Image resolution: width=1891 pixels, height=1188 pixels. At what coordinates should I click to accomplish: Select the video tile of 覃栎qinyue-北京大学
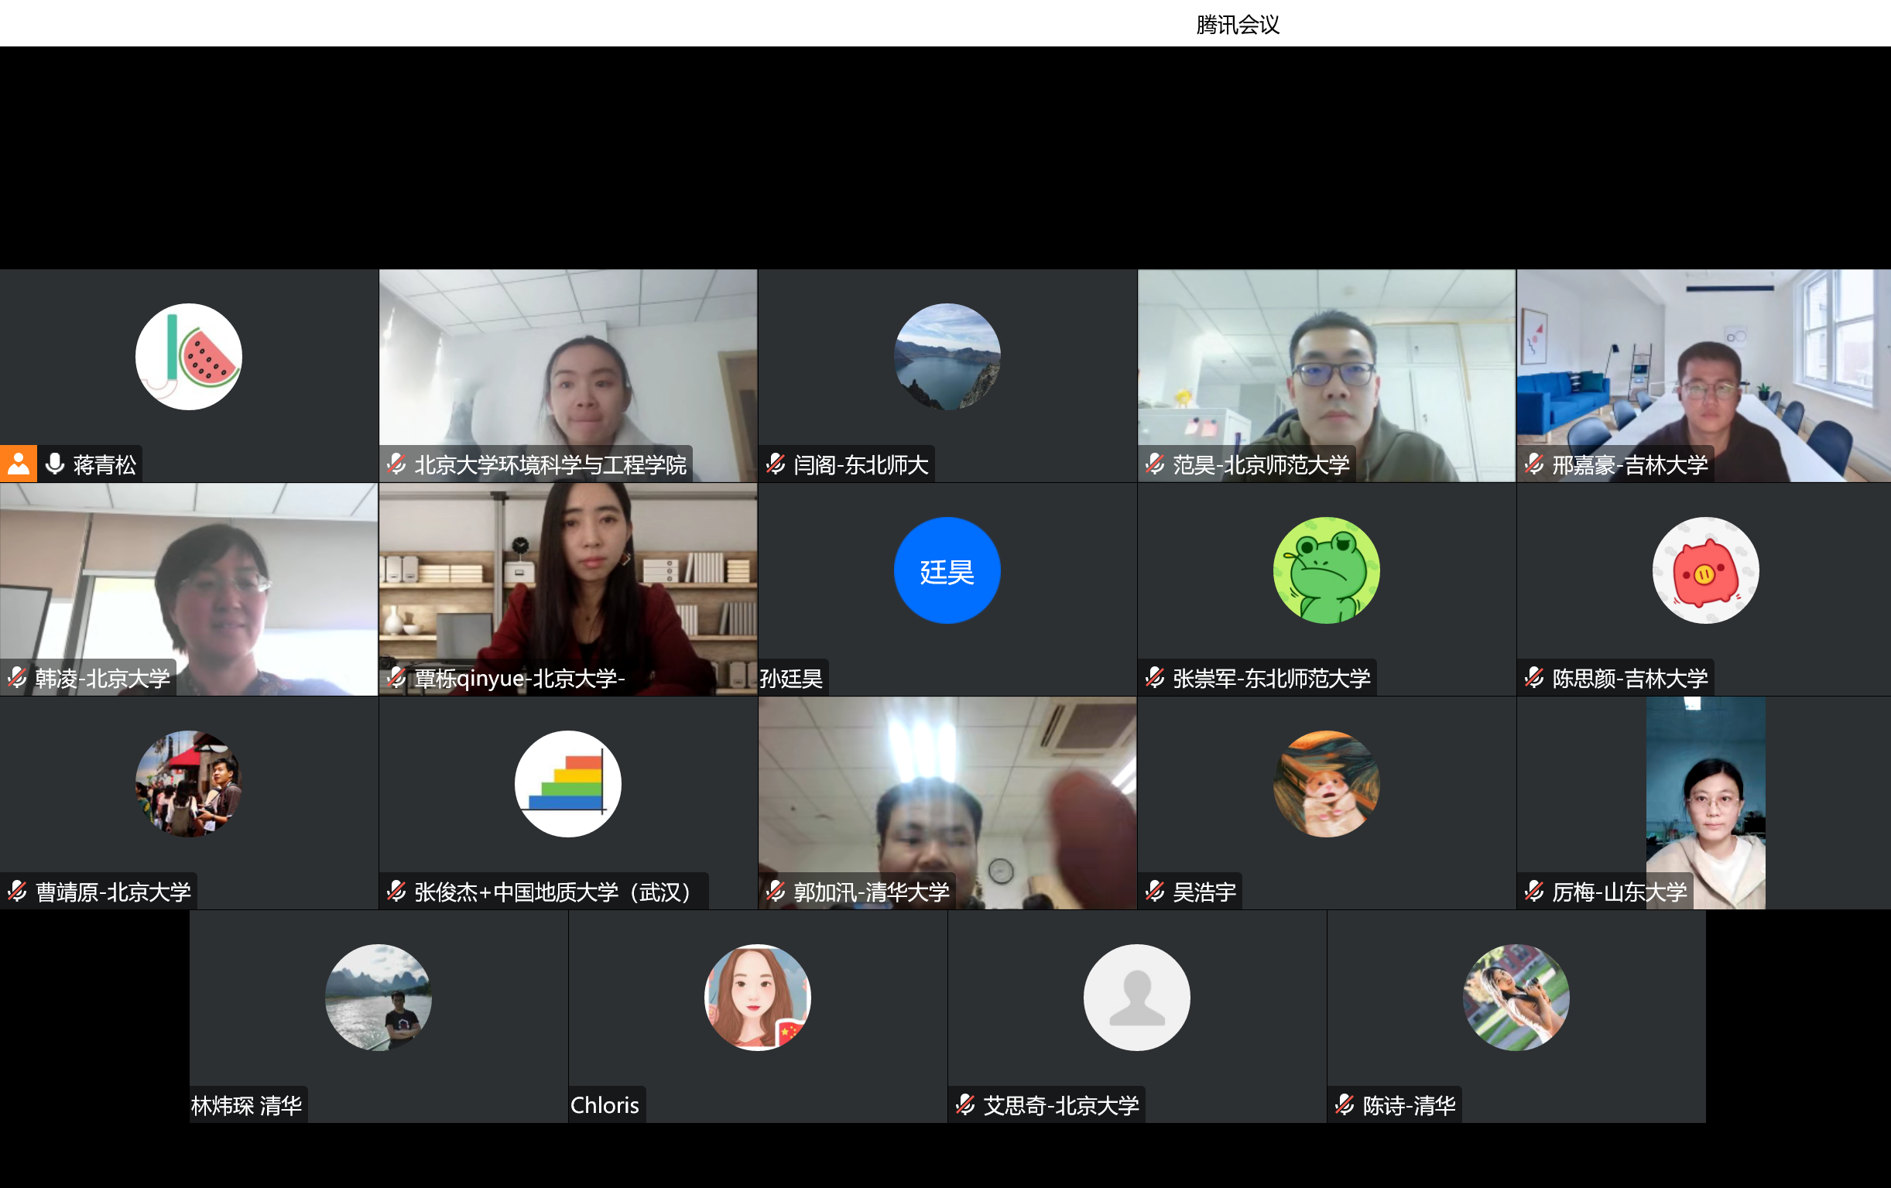coord(569,589)
